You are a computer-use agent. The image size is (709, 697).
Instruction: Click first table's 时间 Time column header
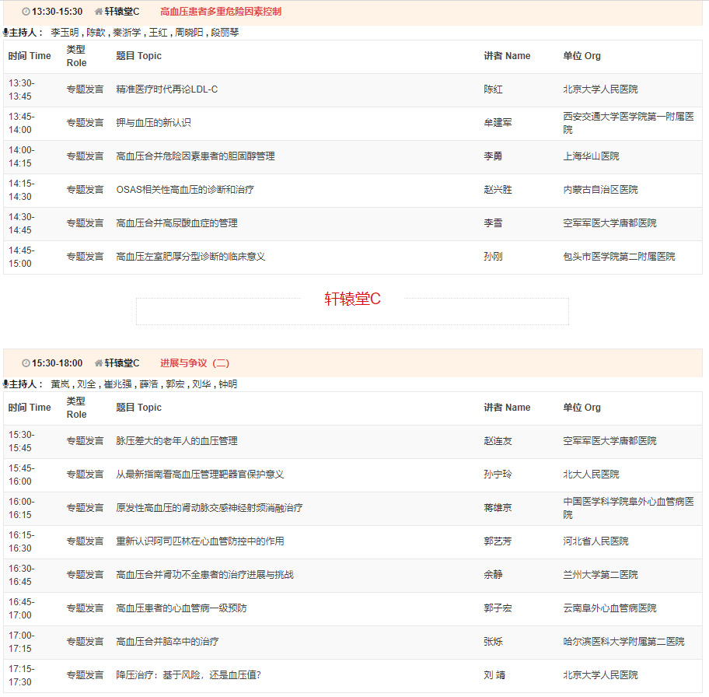[x=30, y=56]
